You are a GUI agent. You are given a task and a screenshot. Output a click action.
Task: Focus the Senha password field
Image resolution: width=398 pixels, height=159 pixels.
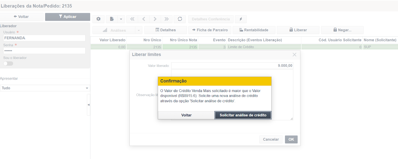(x=44, y=51)
